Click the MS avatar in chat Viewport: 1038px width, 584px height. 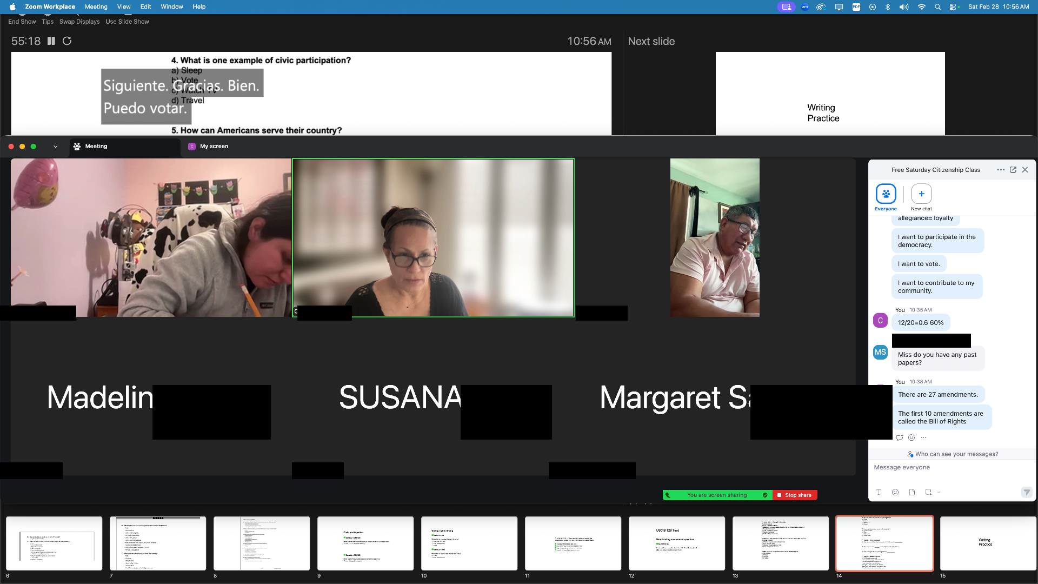pos(880,353)
